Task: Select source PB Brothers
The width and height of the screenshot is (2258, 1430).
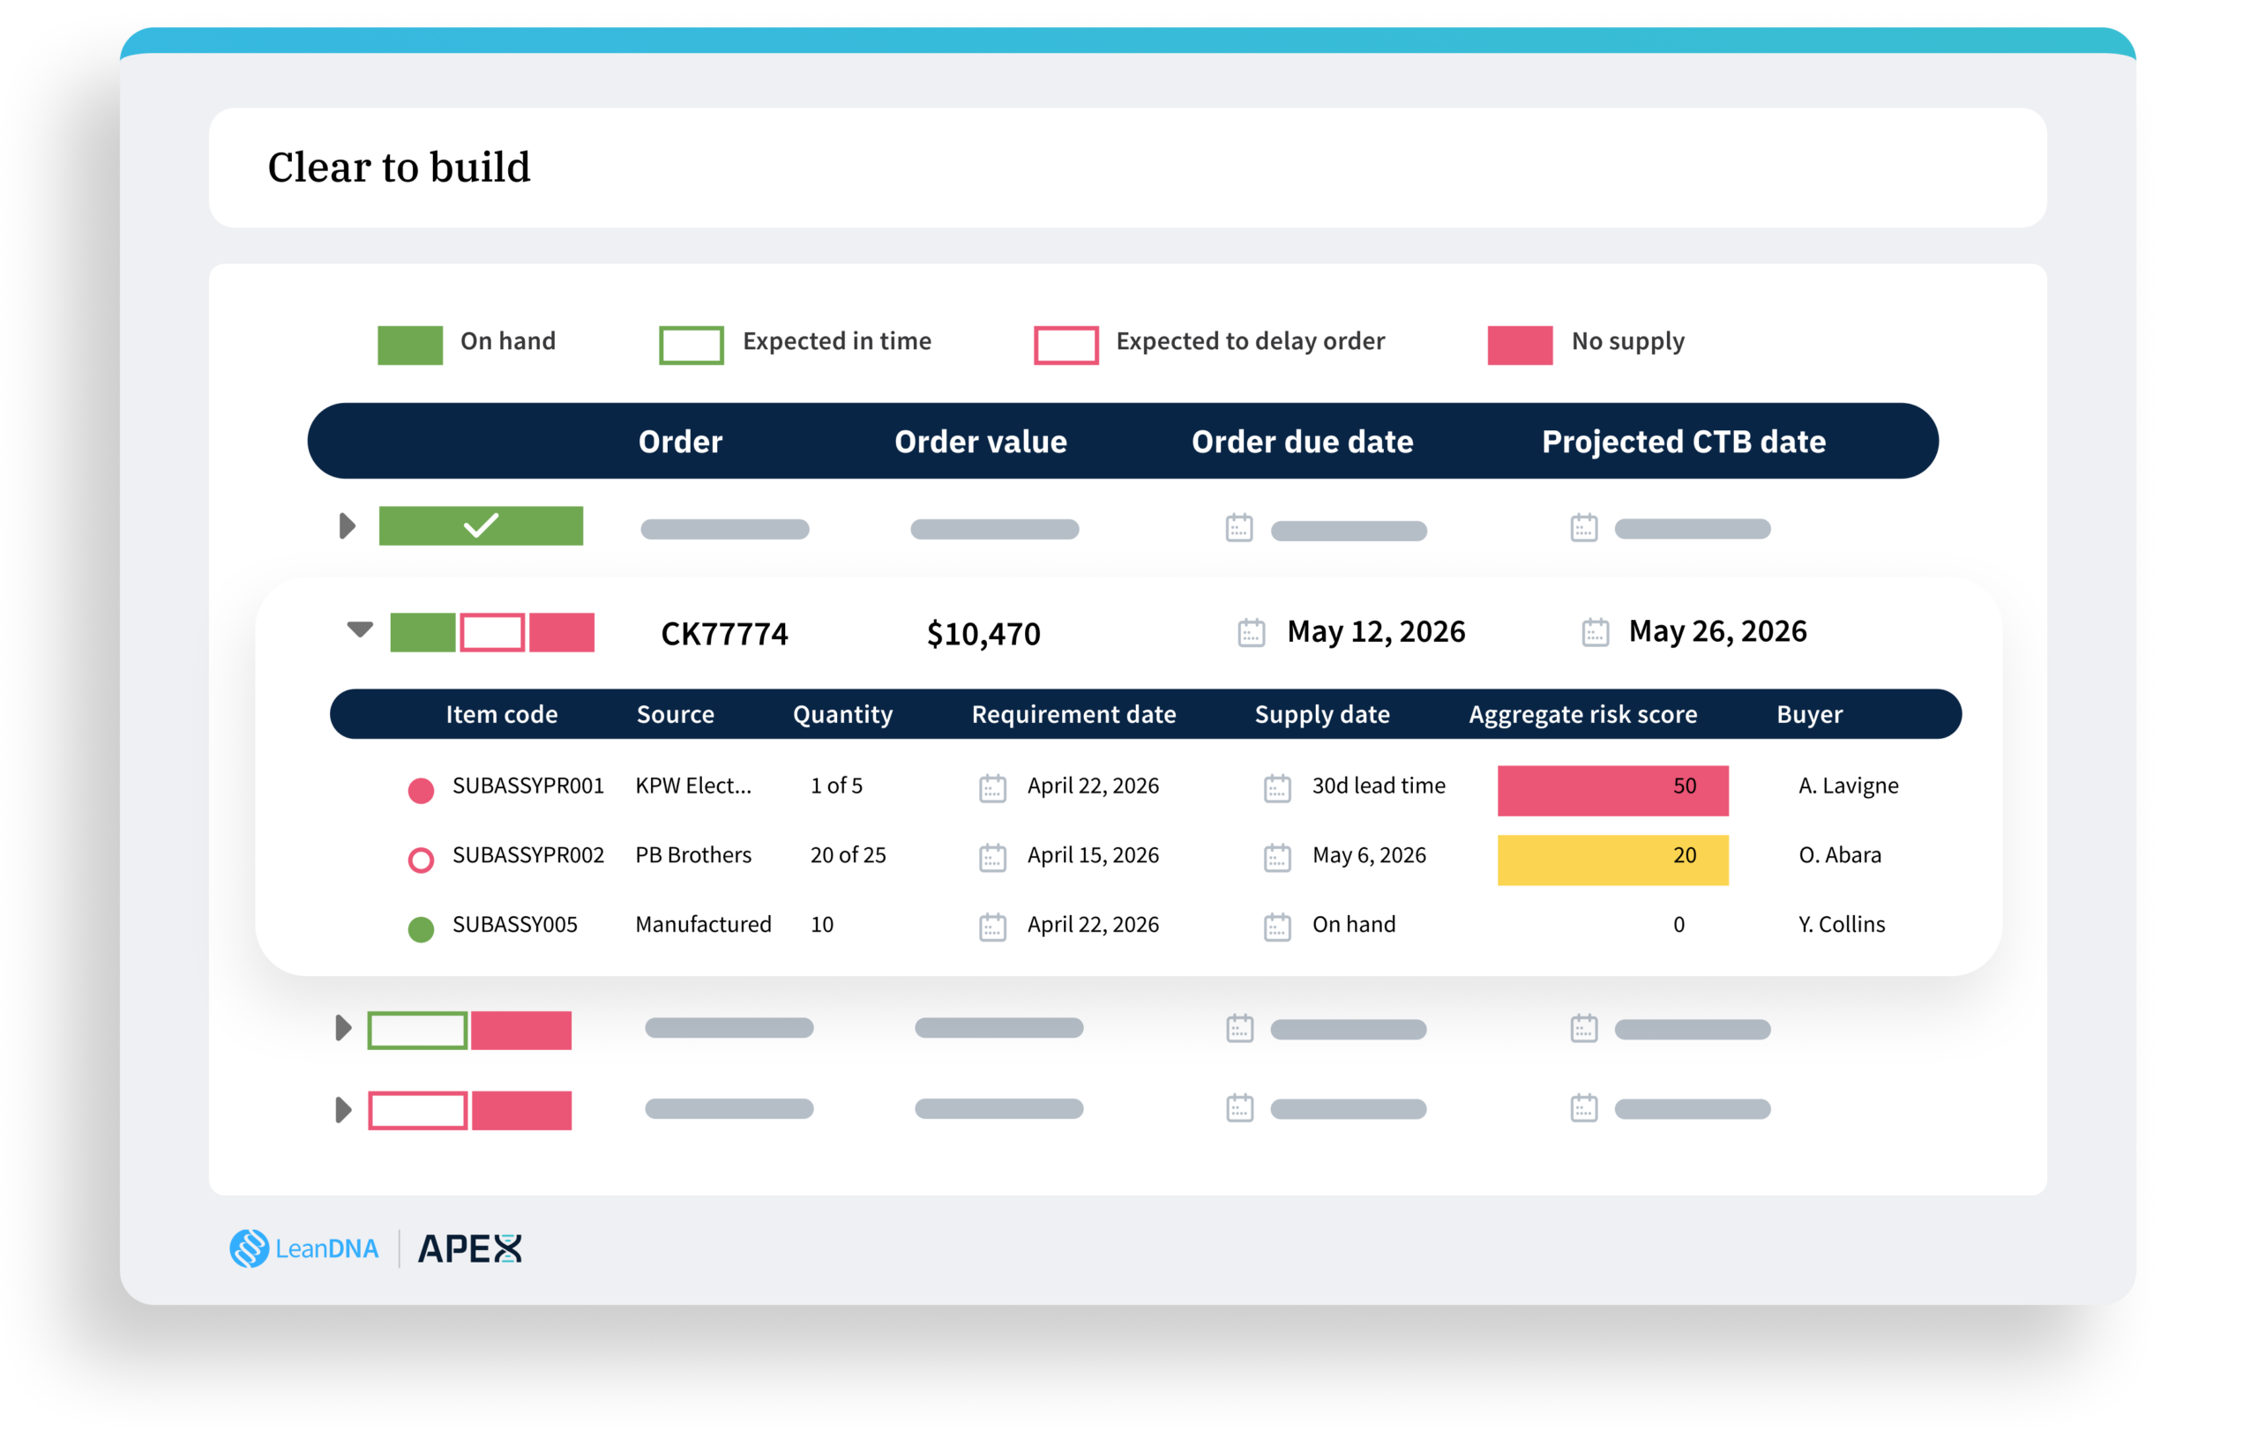Action: 694,855
